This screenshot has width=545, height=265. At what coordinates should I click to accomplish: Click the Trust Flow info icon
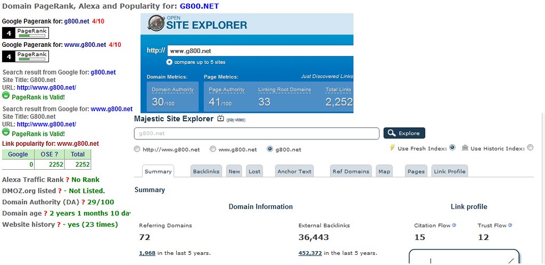click(510, 225)
